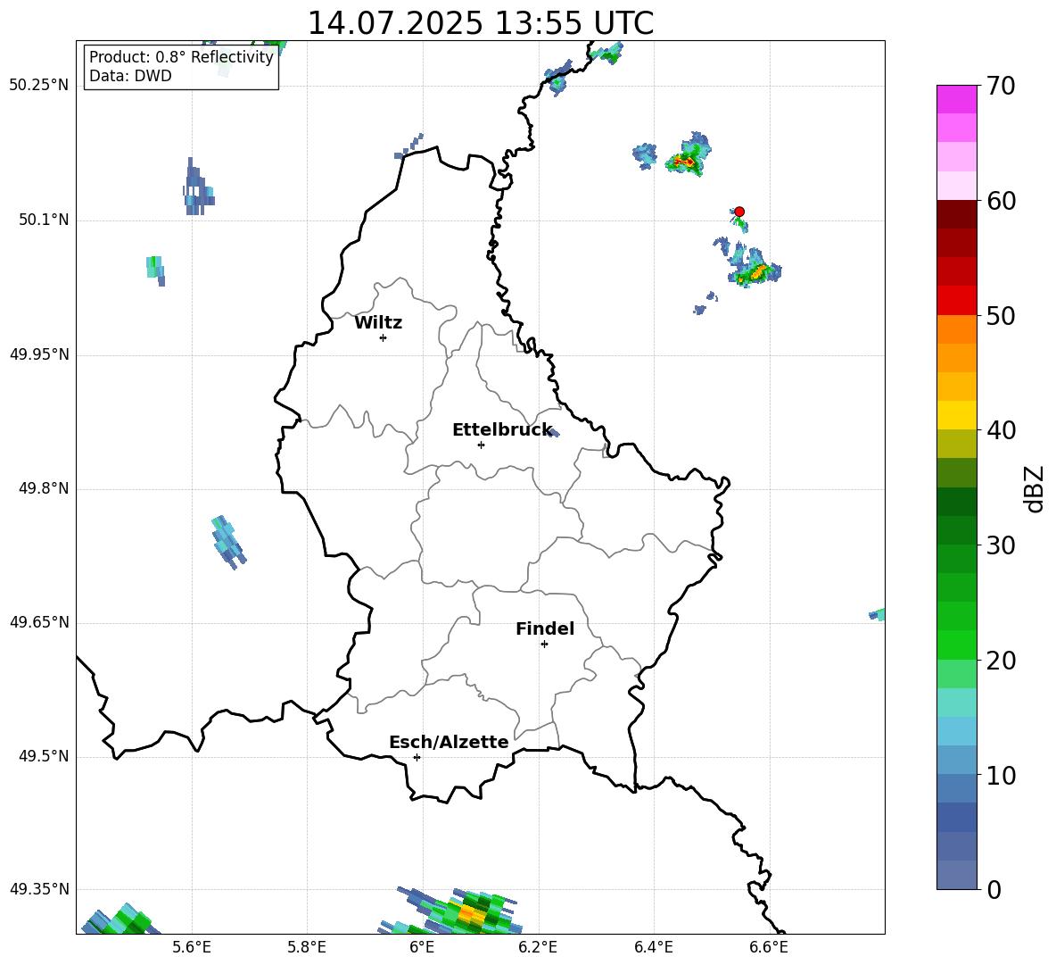Viewport: 1056px width, 965px height.
Task: Click the storm cell with red core near 6.45°E
Action: click(x=689, y=155)
